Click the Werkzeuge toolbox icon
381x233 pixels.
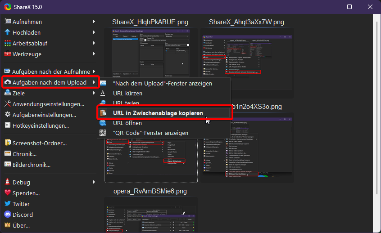click(7, 54)
